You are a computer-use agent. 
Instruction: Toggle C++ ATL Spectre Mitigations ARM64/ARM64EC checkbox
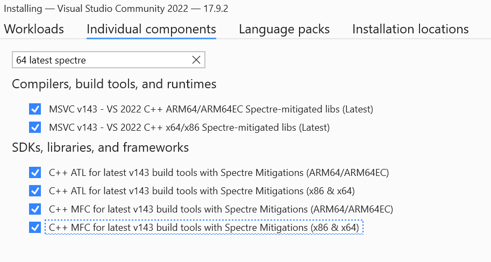coord(35,173)
